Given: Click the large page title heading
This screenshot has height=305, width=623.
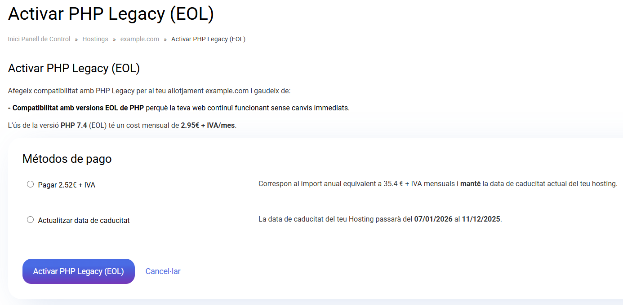Looking at the screenshot, I should (x=111, y=14).
